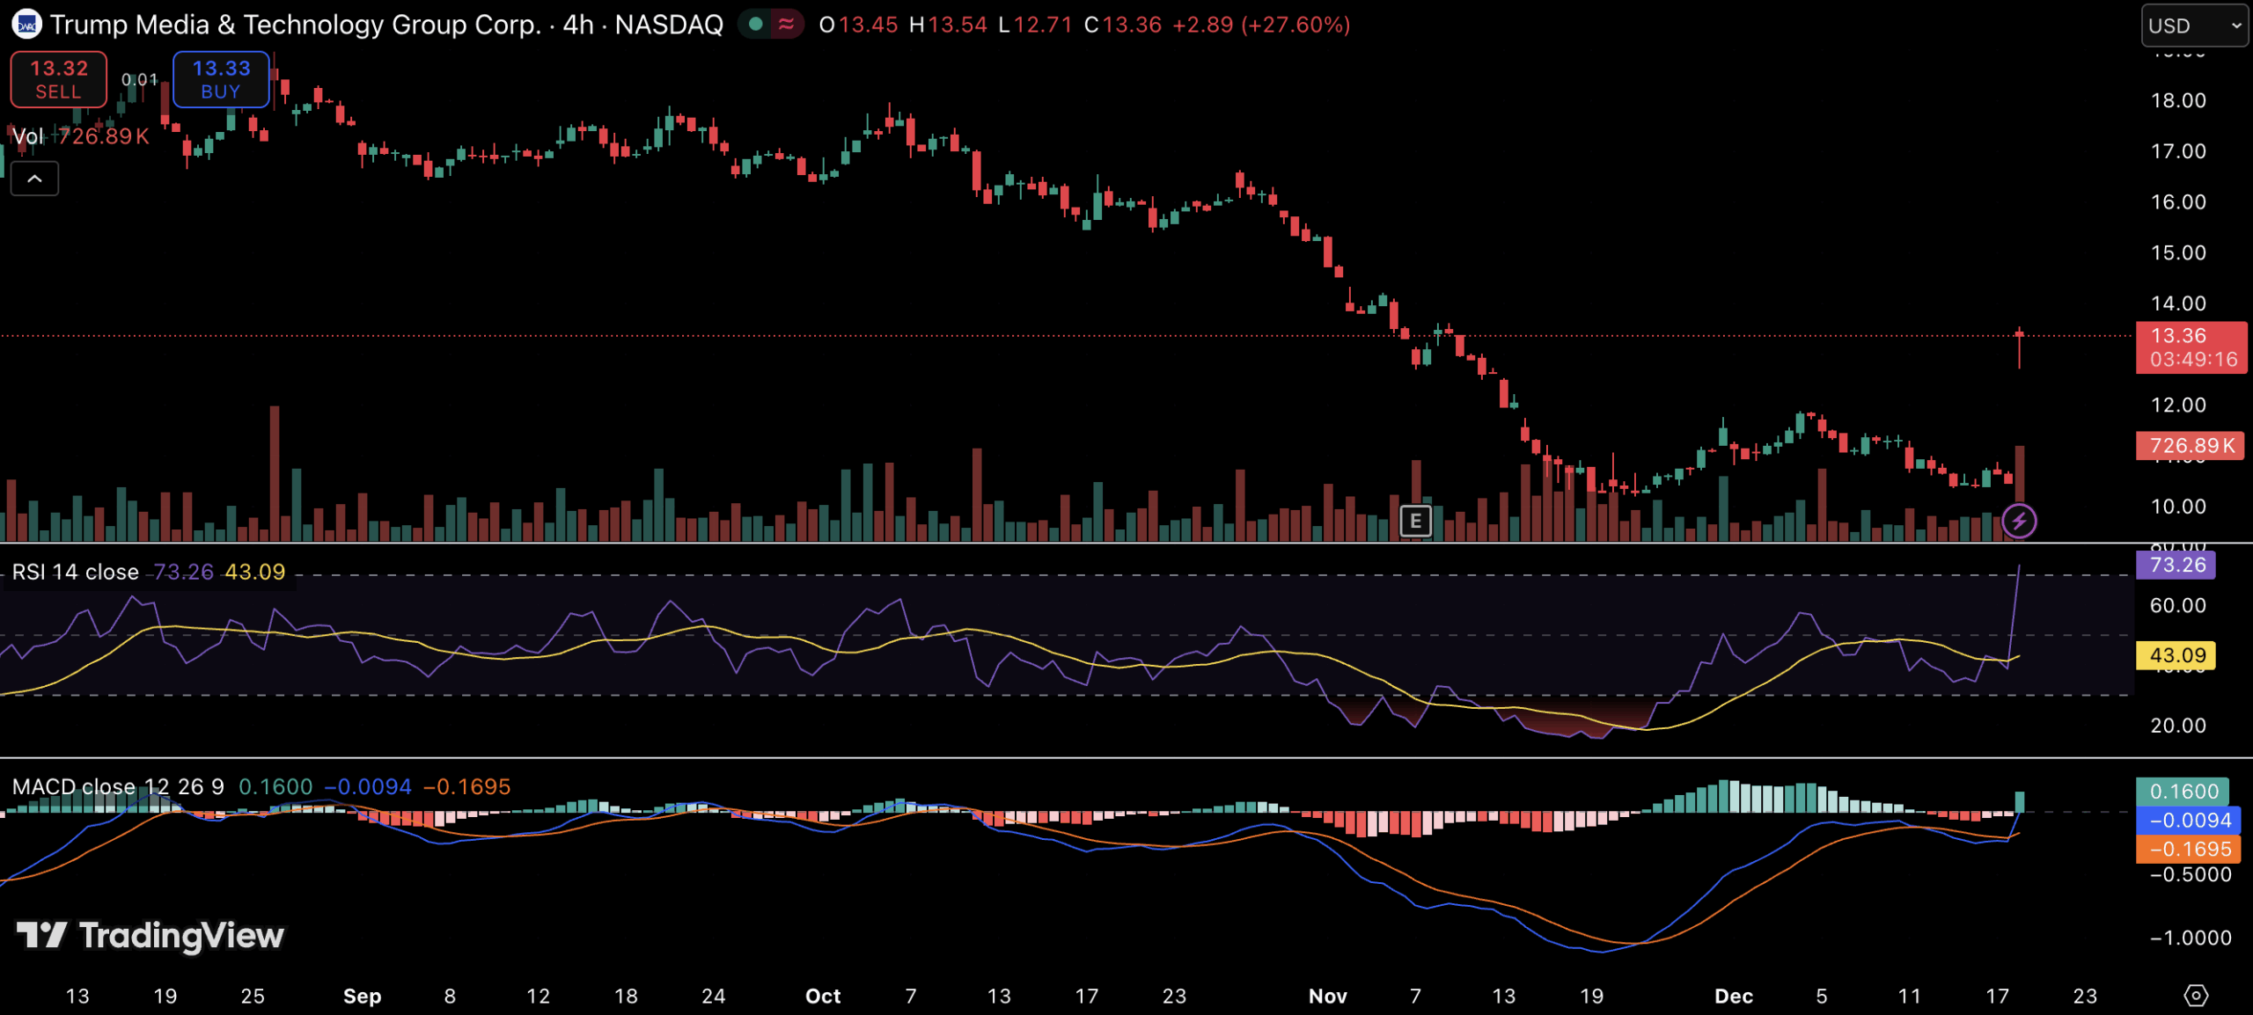Click the Oct label on time axis

point(823,996)
